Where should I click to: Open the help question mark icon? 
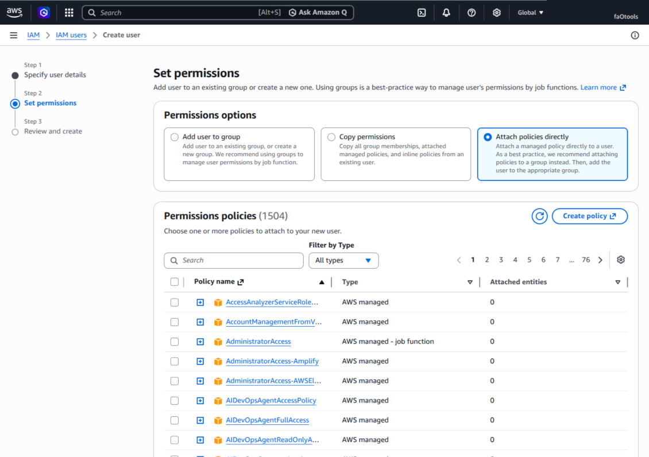point(472,13)
